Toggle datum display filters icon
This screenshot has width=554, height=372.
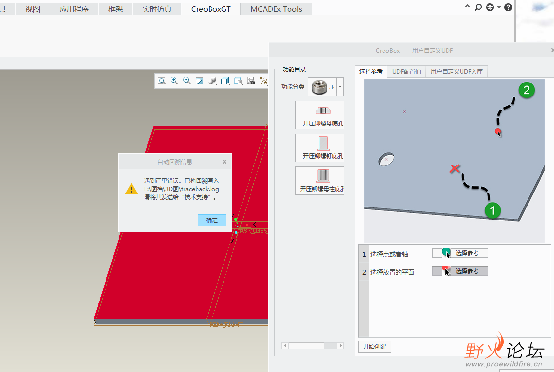coord(263,81)
